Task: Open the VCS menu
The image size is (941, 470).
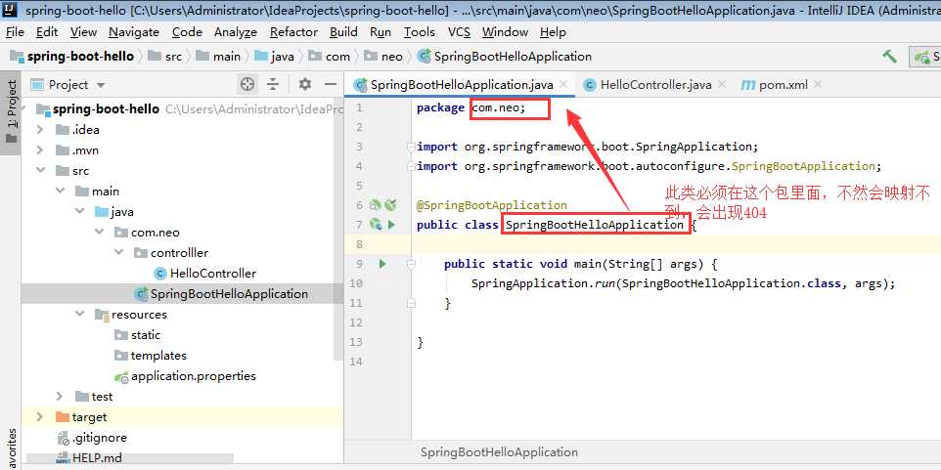Action: [459, 32]
